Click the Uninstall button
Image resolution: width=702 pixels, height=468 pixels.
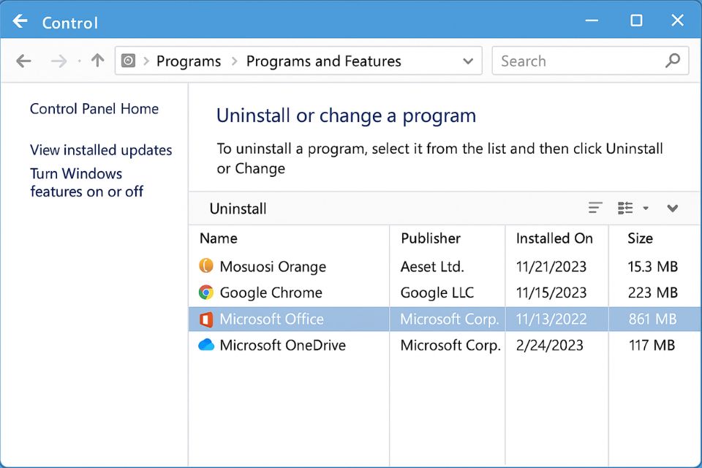click(238, 208)
